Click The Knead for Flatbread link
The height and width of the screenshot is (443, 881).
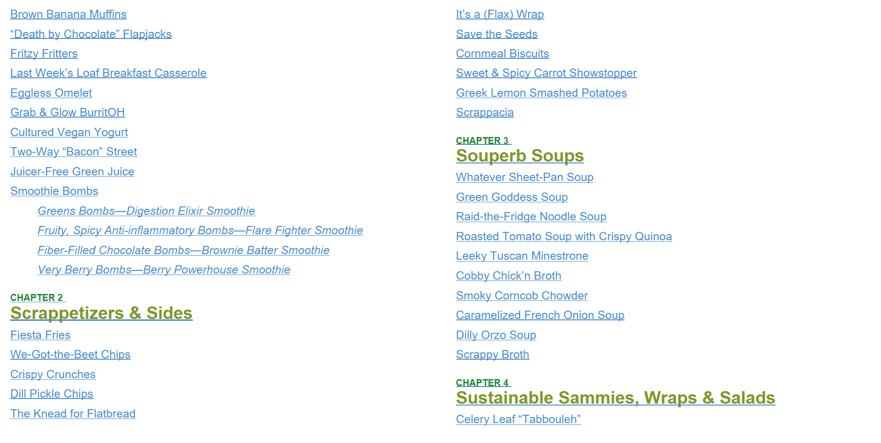click(73, 414)
